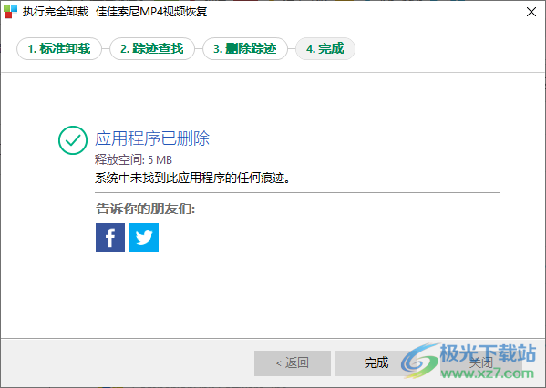The image size is (546, 388).
Task: Select the 1. 标准卸载 step
Action: tap(59, 48)
